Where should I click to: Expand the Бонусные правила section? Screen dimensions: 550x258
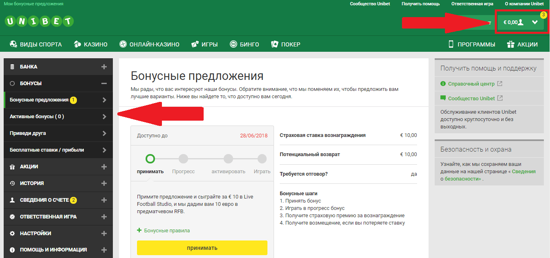pyautogui.click(x=164, y=231)
